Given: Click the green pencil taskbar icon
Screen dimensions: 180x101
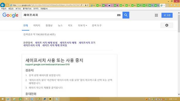Looking at the screenshot, I should 39,99.
